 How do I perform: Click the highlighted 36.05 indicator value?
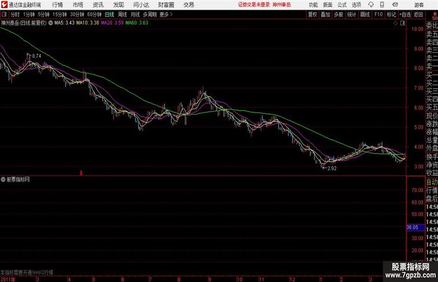point(415,228)
